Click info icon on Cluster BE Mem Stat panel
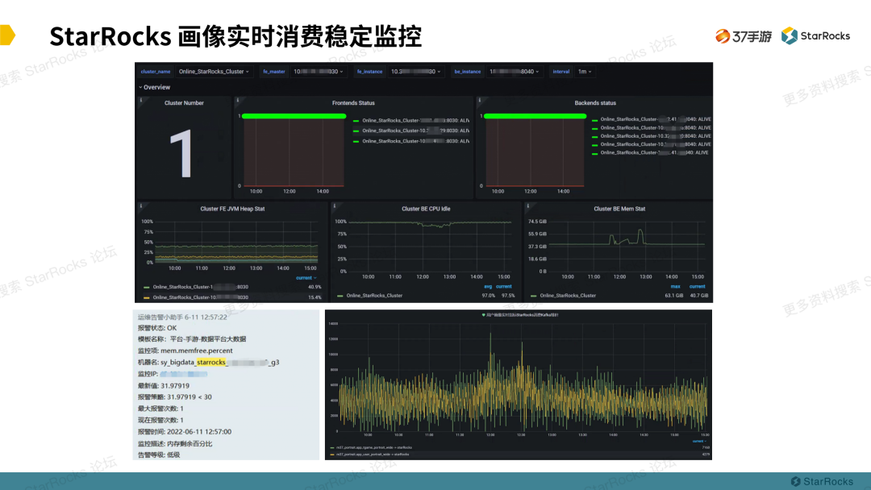The width and height of the screenshot is (871, 490). click(527, 206)
